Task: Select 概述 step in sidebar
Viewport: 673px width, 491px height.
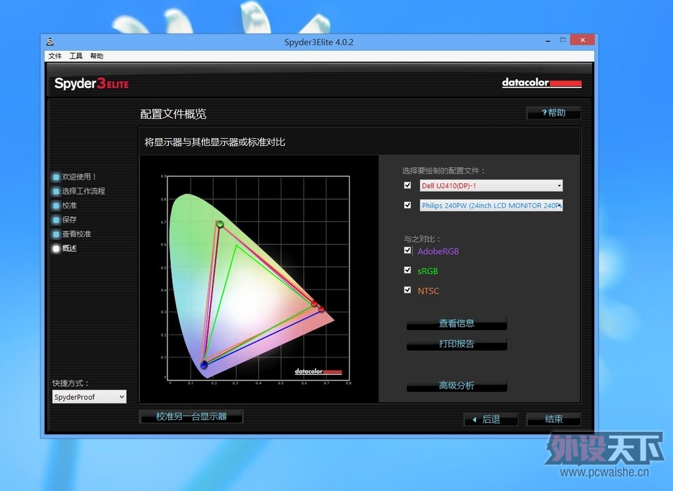Action: (x=69, y=248)
